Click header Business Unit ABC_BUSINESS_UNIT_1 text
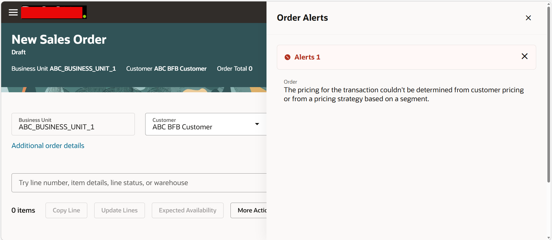Screen dimensions: 552x240 point(64,69)
